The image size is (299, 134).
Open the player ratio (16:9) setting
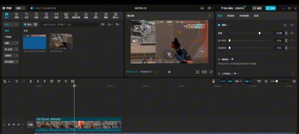tap(204, 72)
